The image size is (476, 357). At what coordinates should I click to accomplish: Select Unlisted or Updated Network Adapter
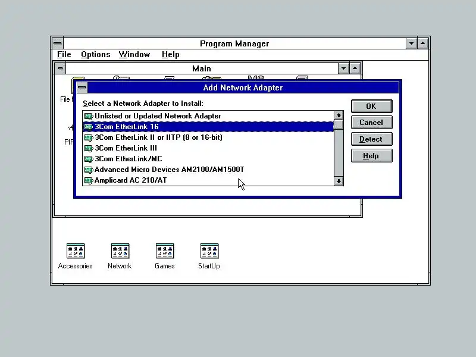[208, 116]
